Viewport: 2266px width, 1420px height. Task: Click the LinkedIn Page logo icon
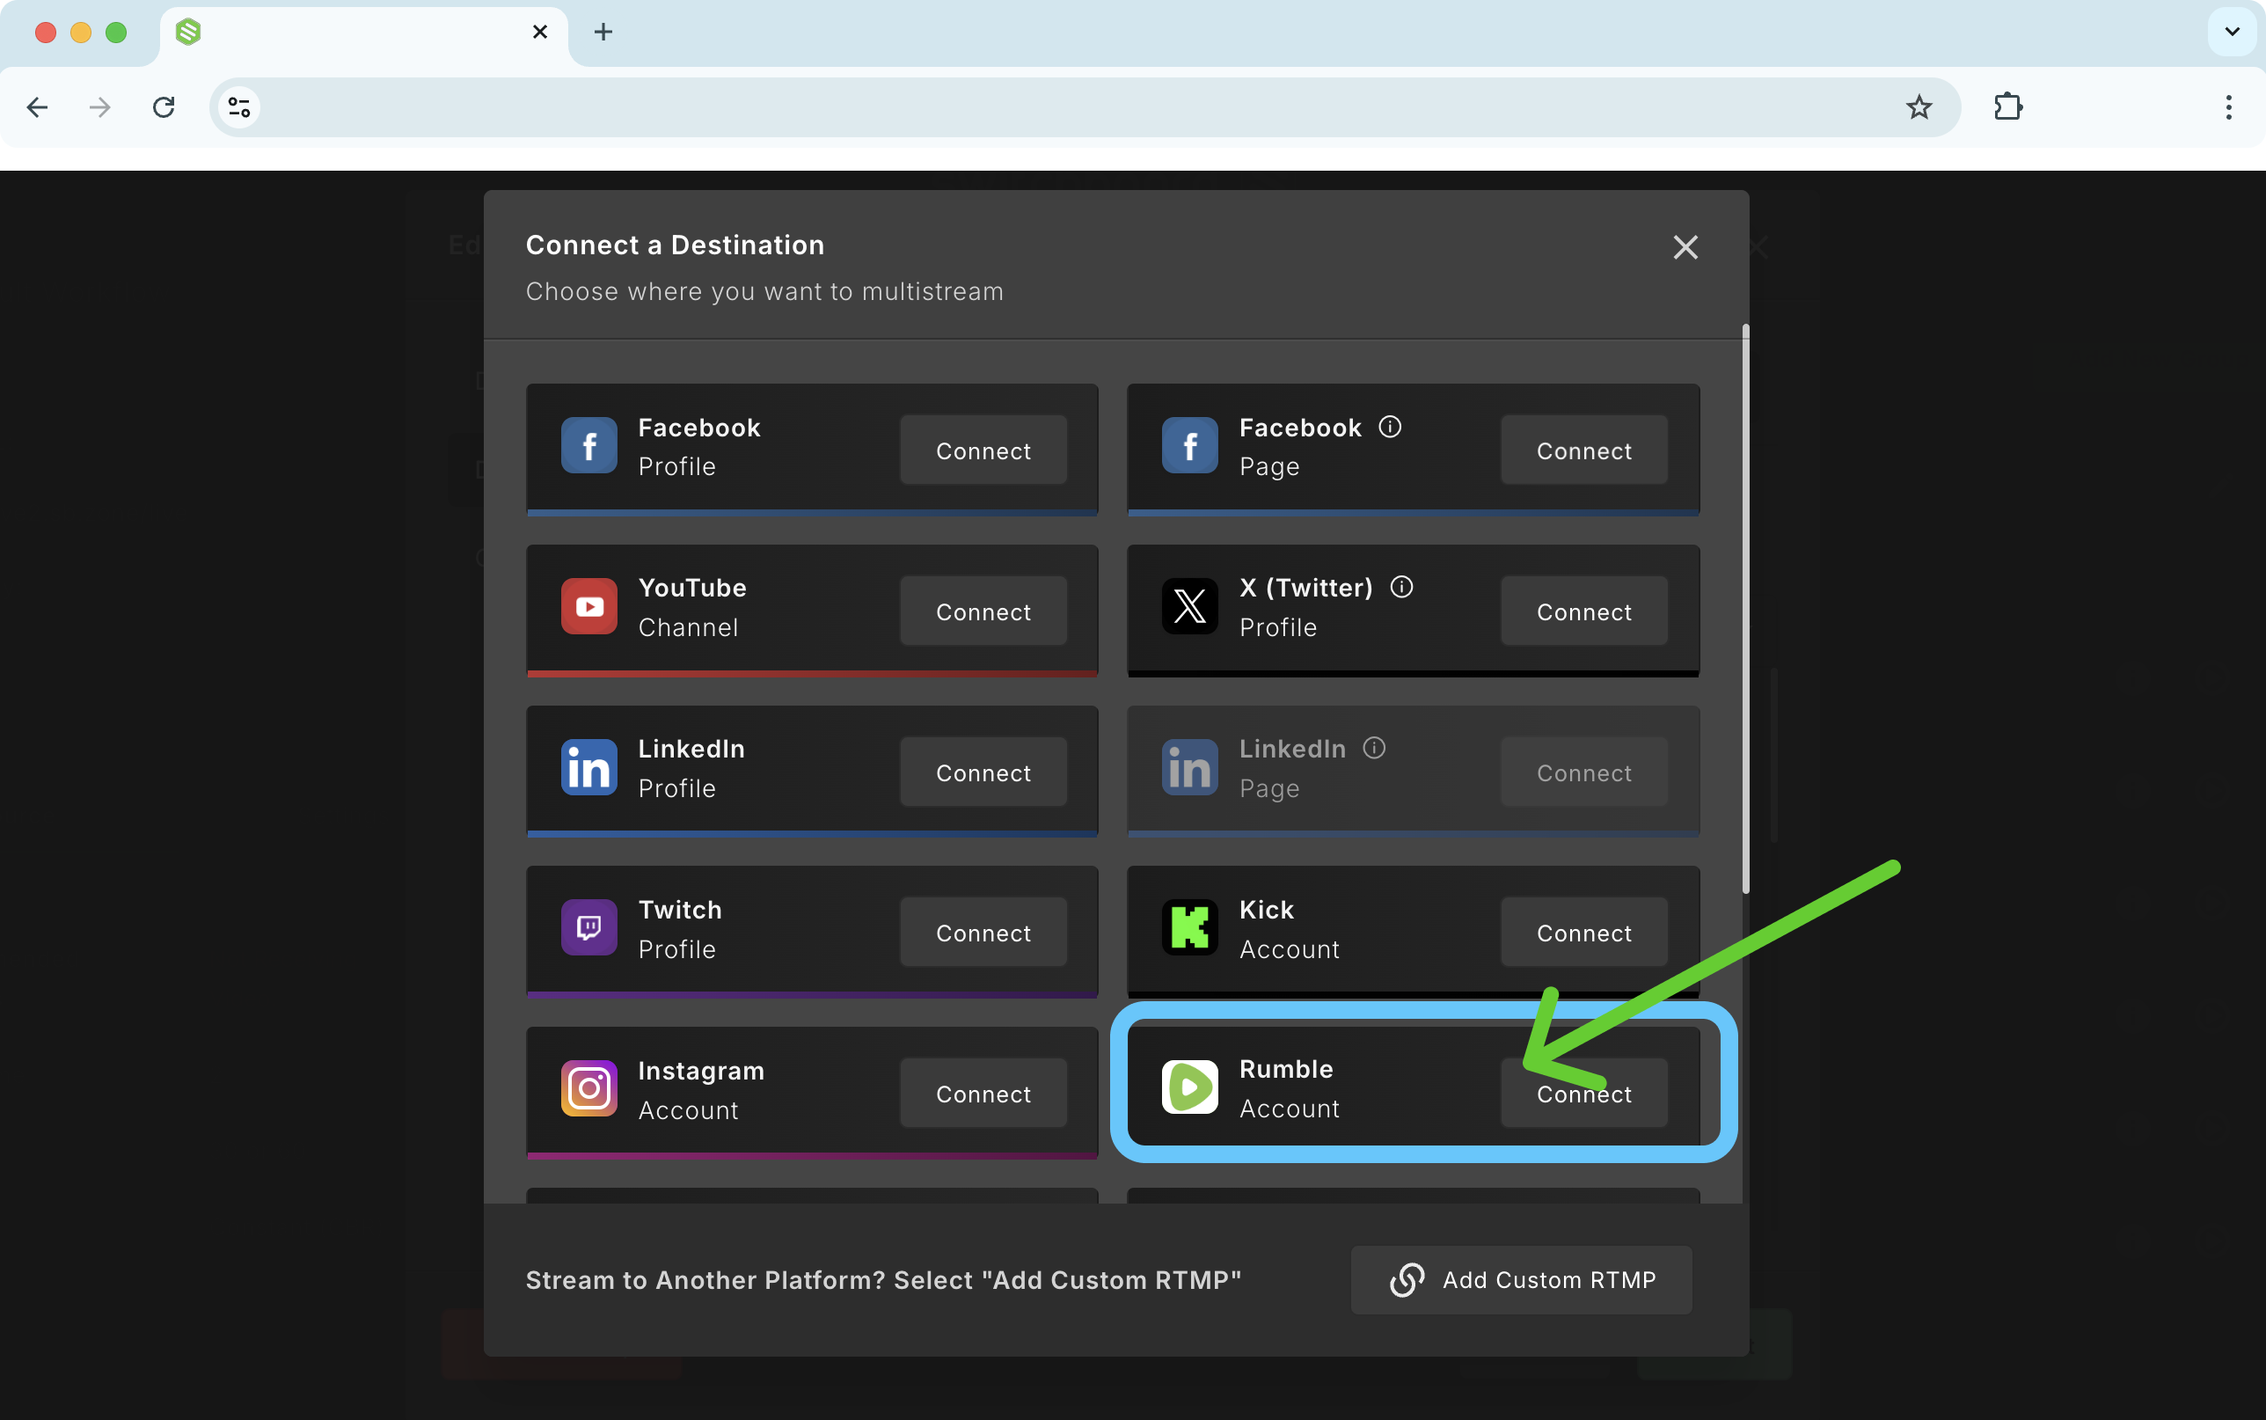1189,767
